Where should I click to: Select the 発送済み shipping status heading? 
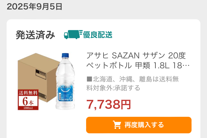pyautogui.click(x=35, y=35)
